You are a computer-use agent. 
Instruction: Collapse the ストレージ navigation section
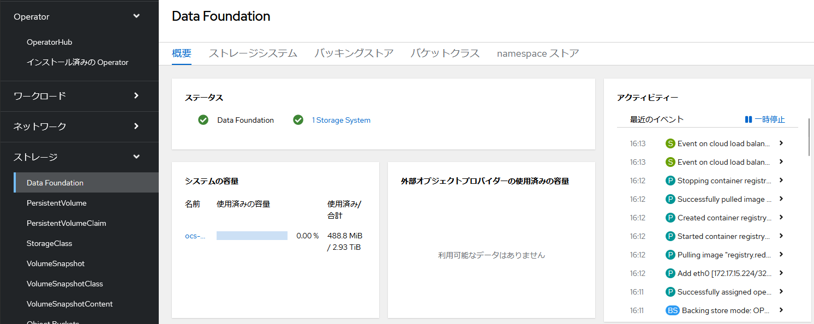click(x=79, y=157)
